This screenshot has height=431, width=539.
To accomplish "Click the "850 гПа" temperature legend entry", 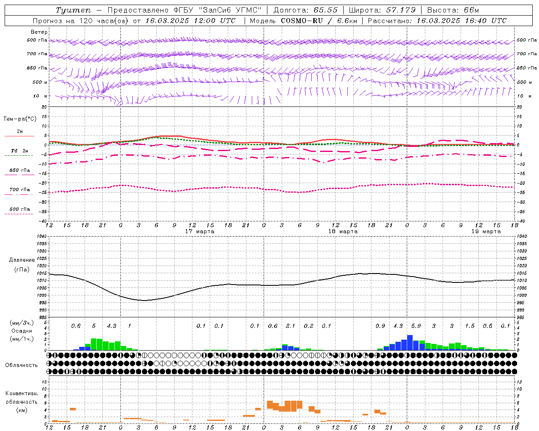I will pos(19,170).
